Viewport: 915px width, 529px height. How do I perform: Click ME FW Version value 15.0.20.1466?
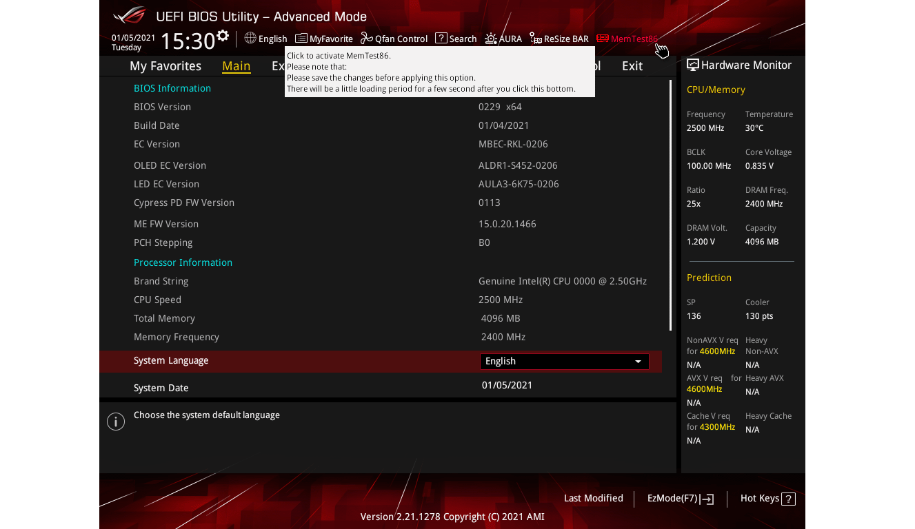tap(507, 224)
